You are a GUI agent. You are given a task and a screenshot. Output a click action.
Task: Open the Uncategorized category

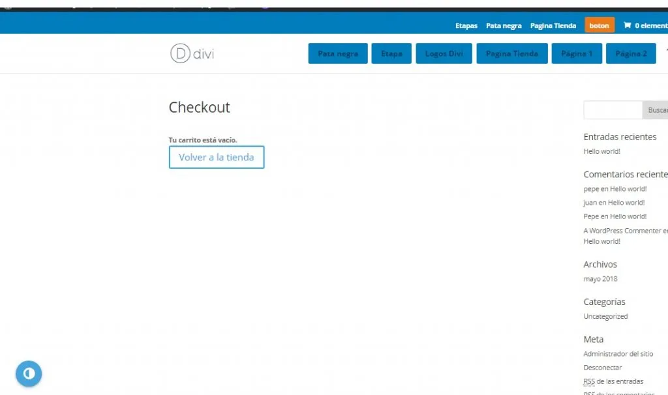coord(605,316)
